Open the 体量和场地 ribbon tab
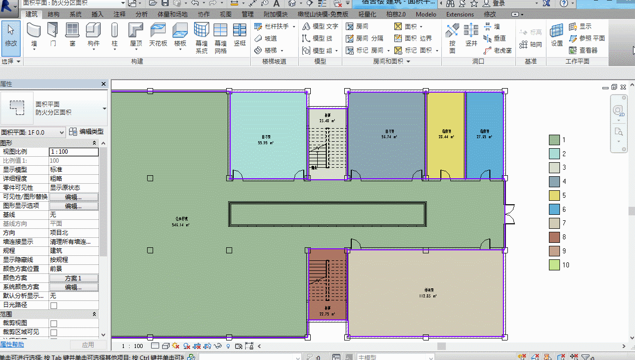 (x=173, y=15)
